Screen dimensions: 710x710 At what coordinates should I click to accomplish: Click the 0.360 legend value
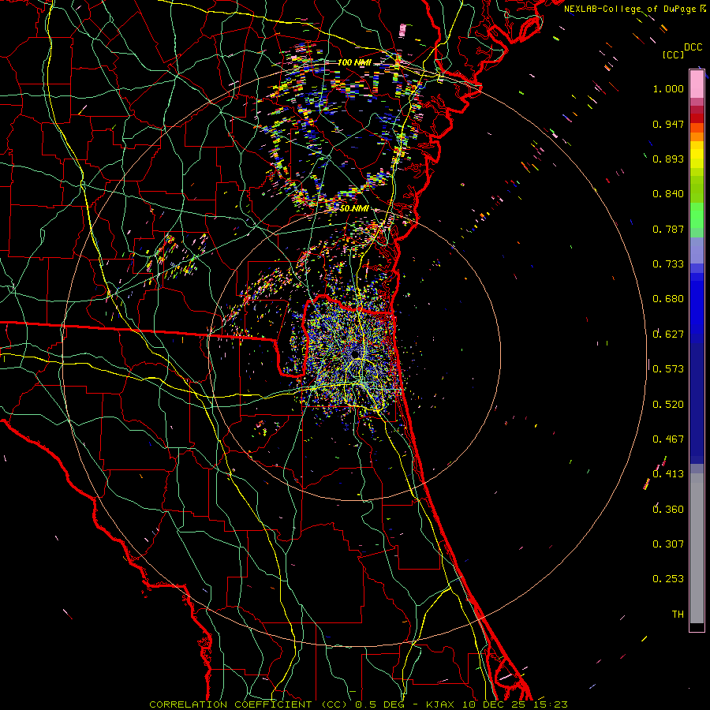coord(668,510)
